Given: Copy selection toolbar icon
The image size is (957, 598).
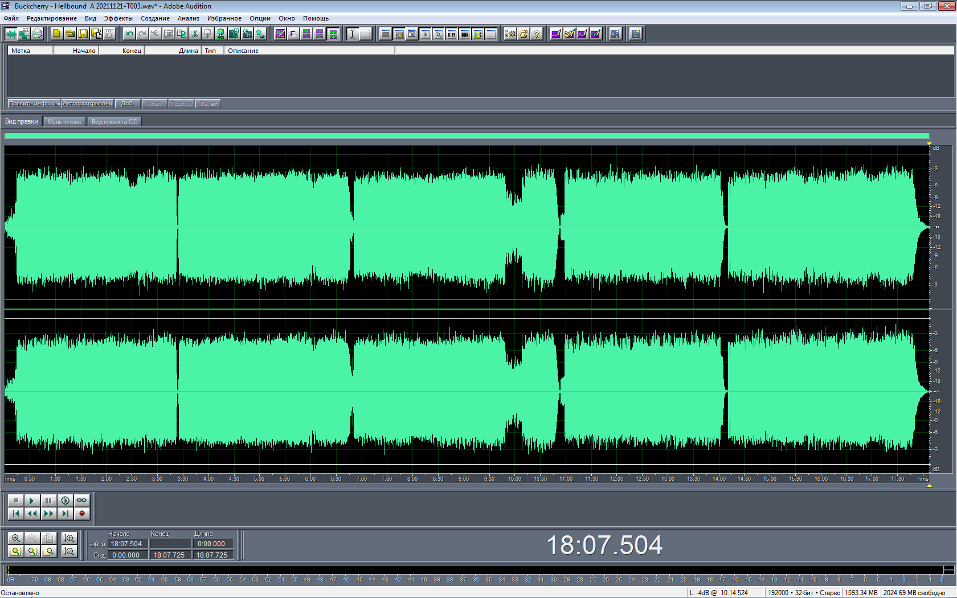Looking at the screenshot, I should click(182, 34).
